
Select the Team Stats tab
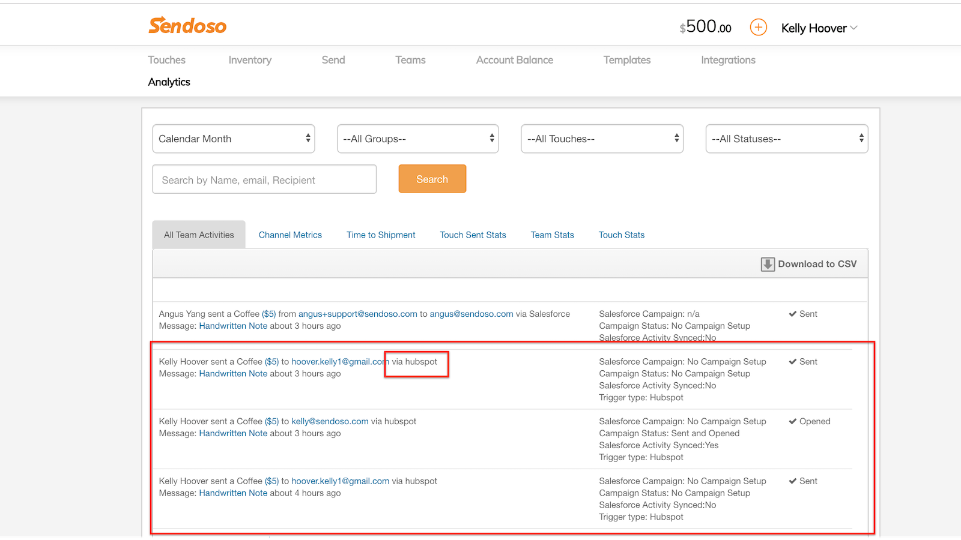coord(552,235)
